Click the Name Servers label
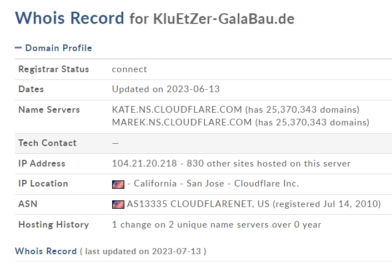The width and height of the screenshot is (392, 262). (49, 109)
